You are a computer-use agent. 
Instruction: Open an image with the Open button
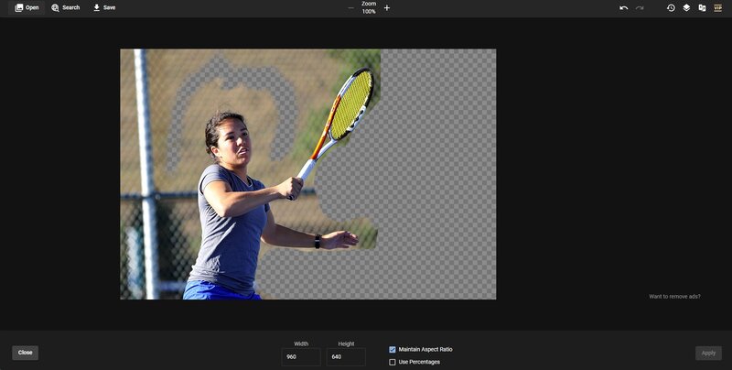click(x=27, y=7)
